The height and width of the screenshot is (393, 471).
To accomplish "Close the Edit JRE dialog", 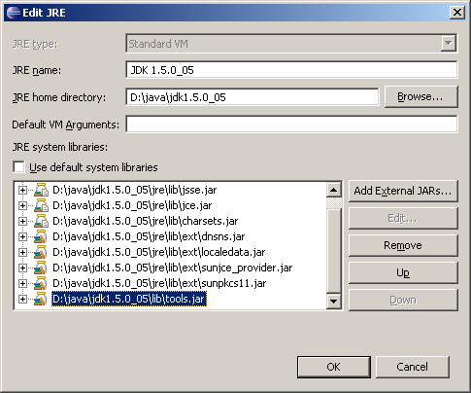I will tap(457, 13).
